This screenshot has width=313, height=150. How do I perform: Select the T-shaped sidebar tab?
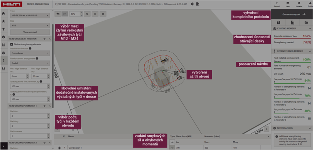click(x=3, y=29)
